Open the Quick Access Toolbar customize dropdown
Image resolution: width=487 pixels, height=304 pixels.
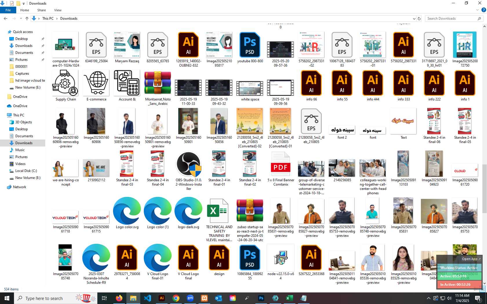coord(24,3)
